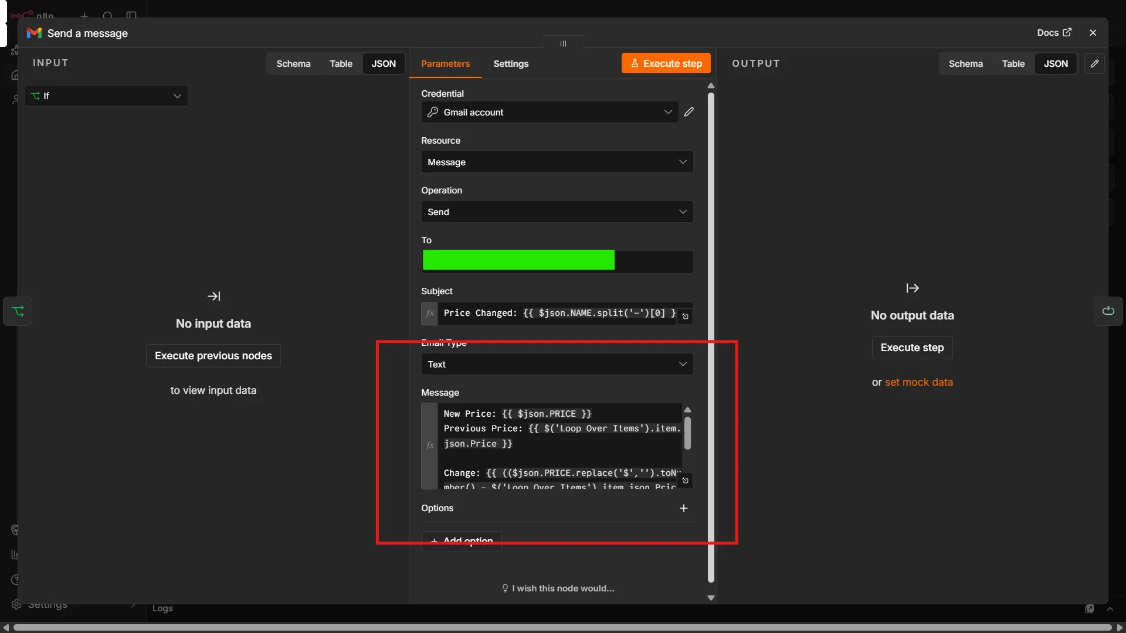Click the fx icon of Subject field
Image resolution: width=1126 pixels, height=633 pixels.
coord(430,313)
